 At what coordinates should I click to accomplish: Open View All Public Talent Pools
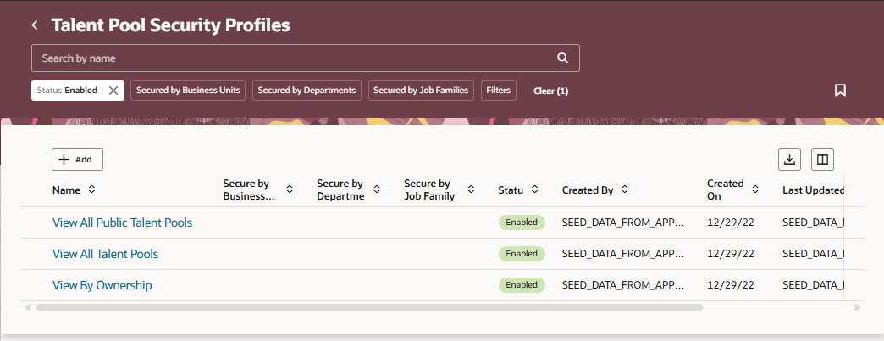click(x=122, y=223)
